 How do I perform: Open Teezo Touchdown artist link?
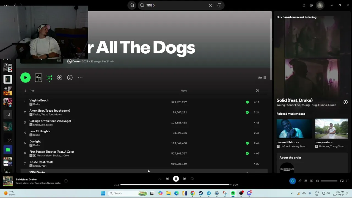click(51, 114)
